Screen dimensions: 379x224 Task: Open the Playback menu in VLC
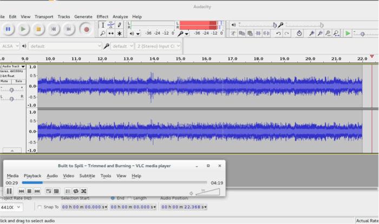click(x=32, y=176)
